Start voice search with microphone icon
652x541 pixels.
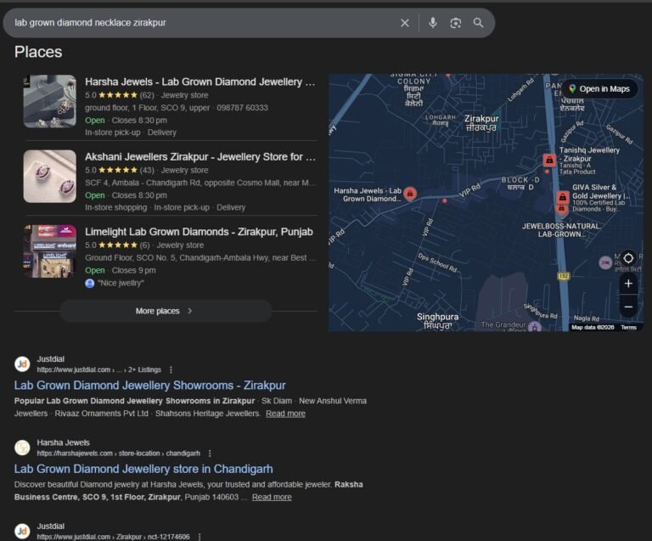[x=433, y=22]
